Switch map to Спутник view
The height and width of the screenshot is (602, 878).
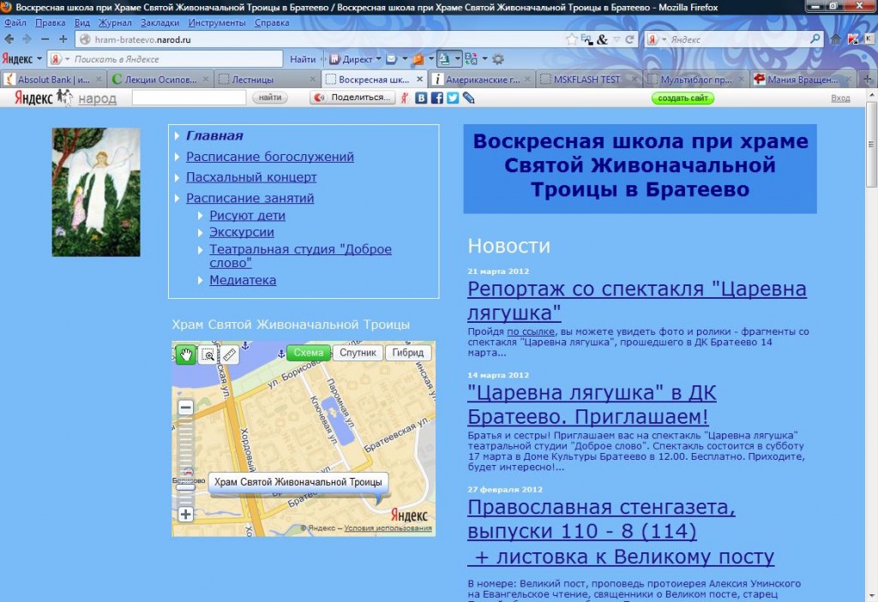358,353
